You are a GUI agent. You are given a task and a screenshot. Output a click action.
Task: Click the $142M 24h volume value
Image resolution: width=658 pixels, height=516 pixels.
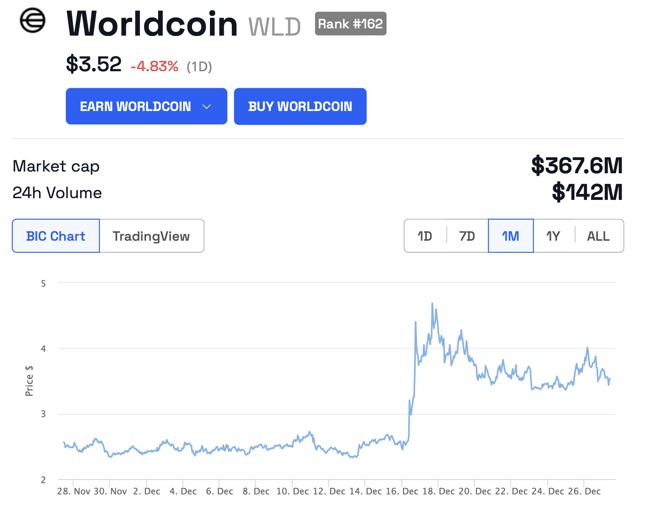pos(587,192)
